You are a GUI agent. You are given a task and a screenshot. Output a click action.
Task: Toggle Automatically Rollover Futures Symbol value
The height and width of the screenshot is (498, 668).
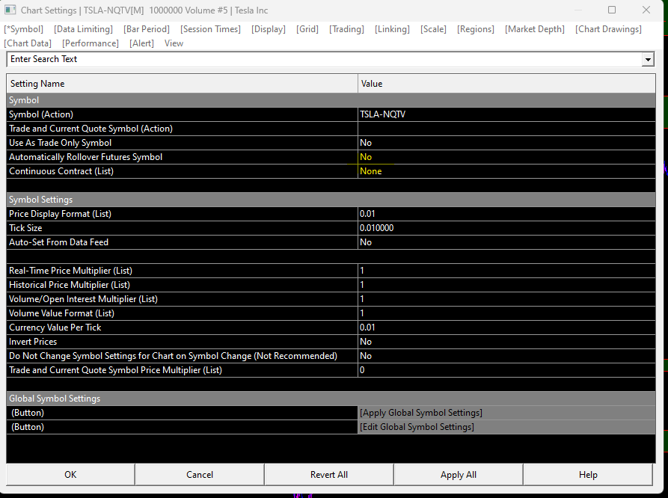pos(506,157)
